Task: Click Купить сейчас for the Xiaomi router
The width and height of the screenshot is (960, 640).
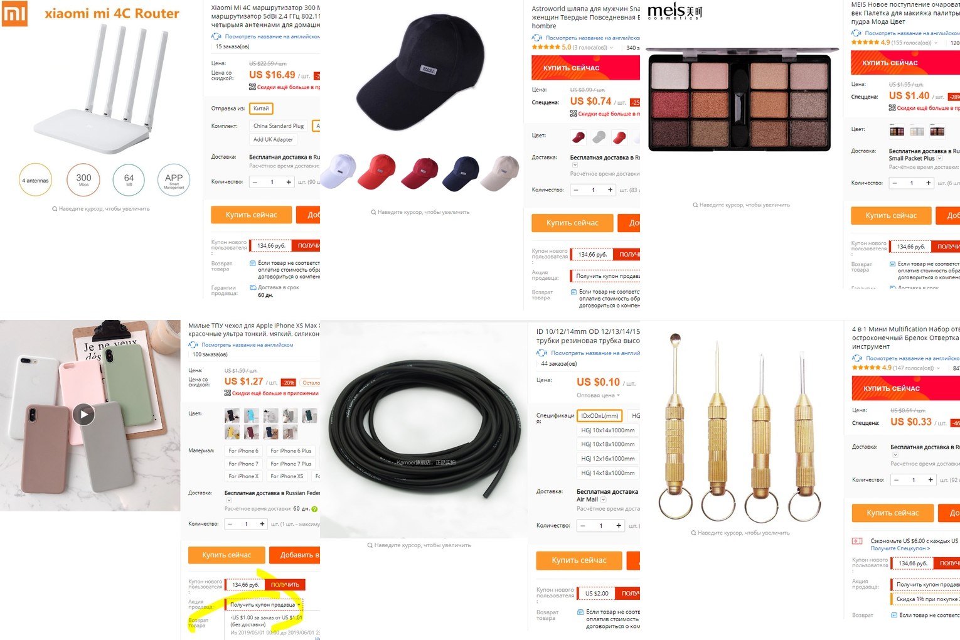Action: coord(252,215)
